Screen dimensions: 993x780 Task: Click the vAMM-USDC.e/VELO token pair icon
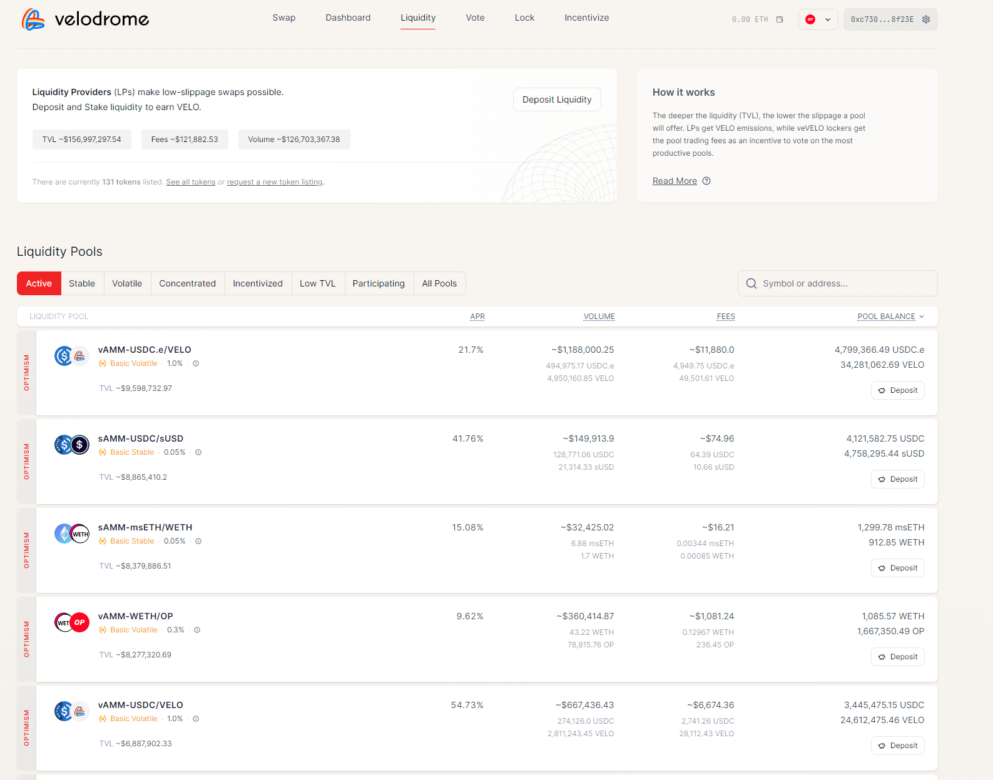click(71, 356)
